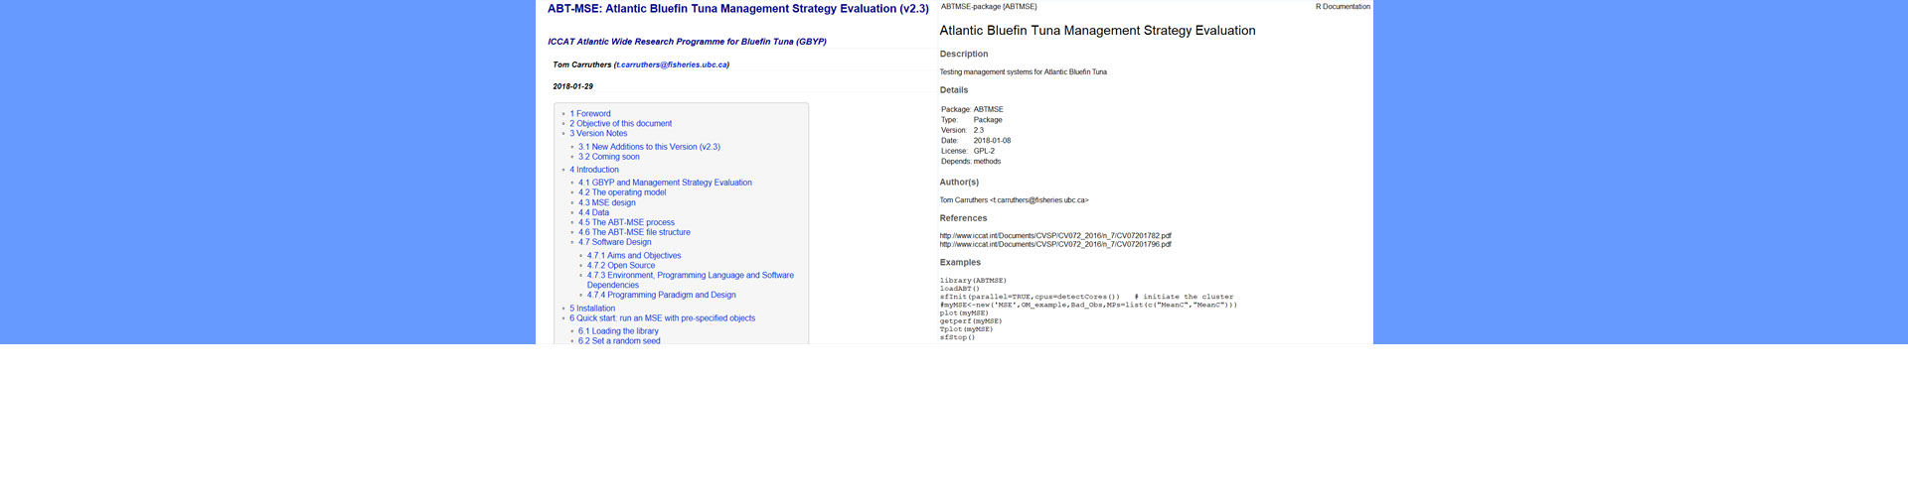The width and height of the screenshot is (1908, 499).
Task: Open '3.1 New Additions to this Version (v2.3)'
Action: tap(649, 147)
